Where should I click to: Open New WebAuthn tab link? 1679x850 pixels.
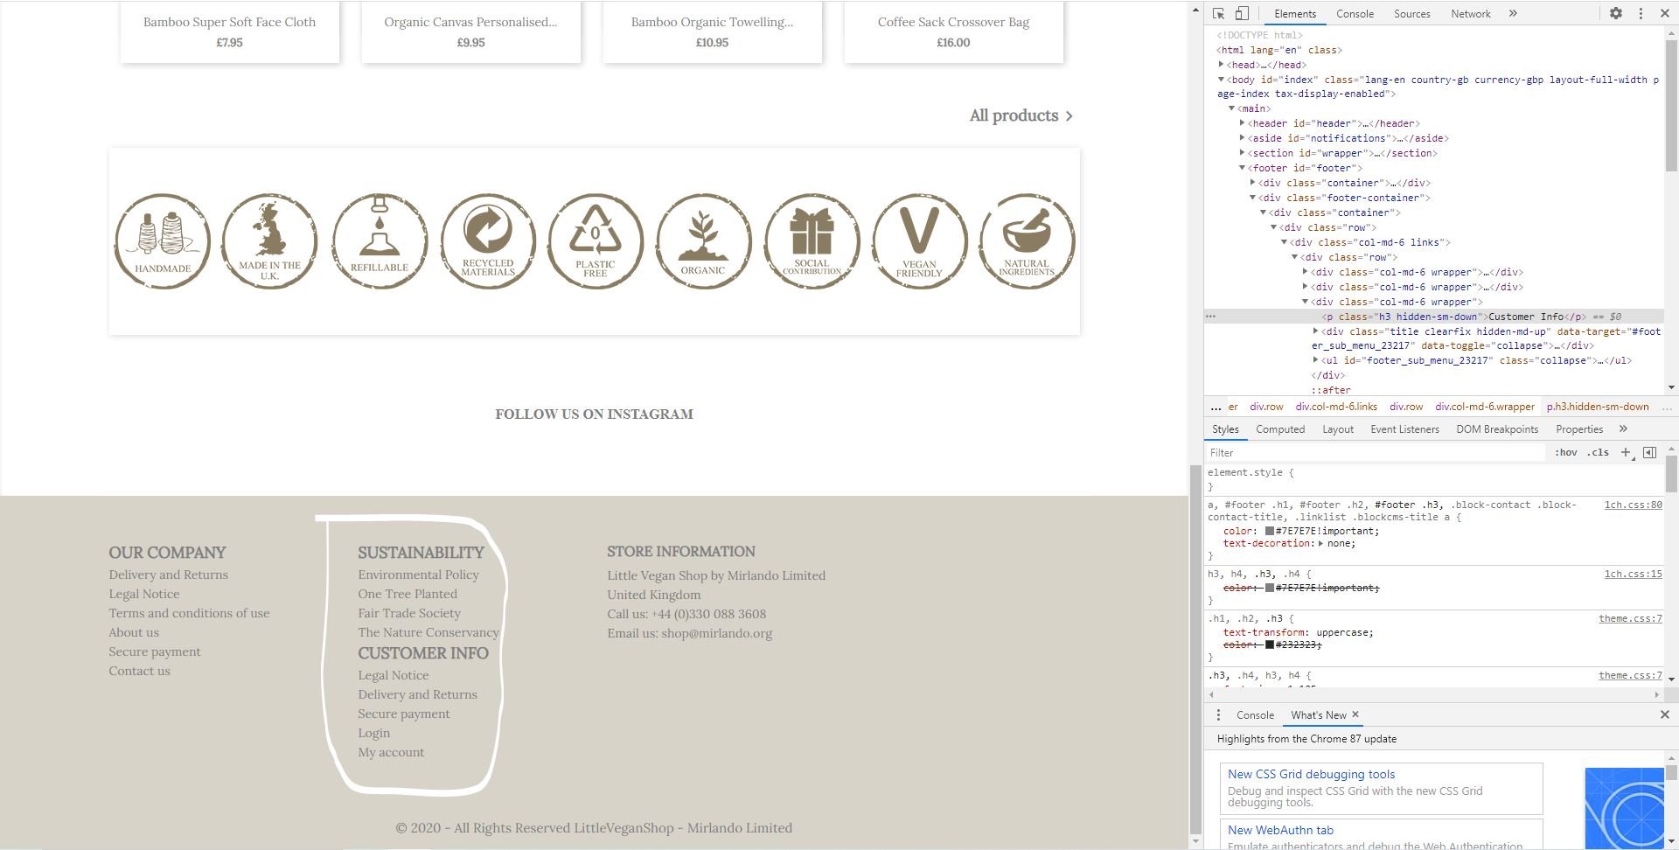1280,830
